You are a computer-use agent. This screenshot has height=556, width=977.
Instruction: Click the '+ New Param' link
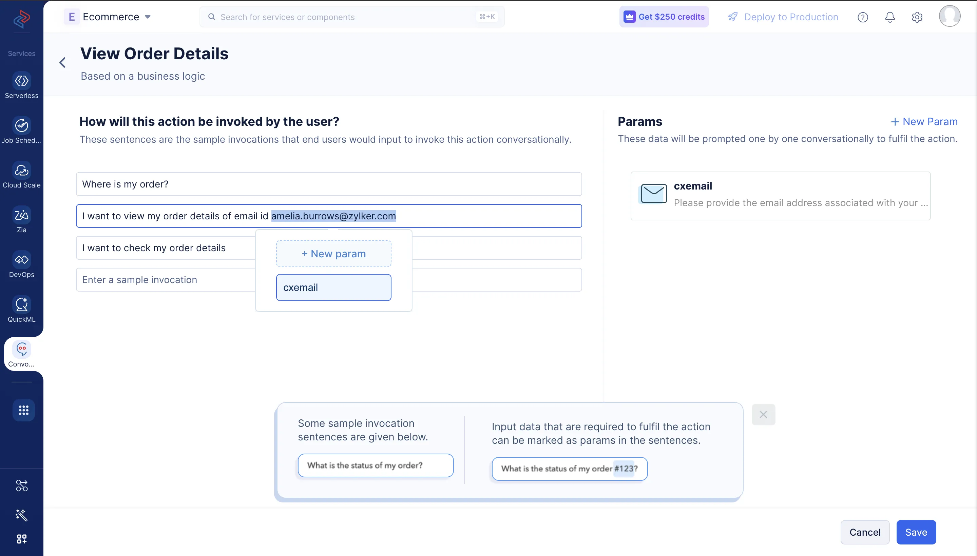coord(924,121)
